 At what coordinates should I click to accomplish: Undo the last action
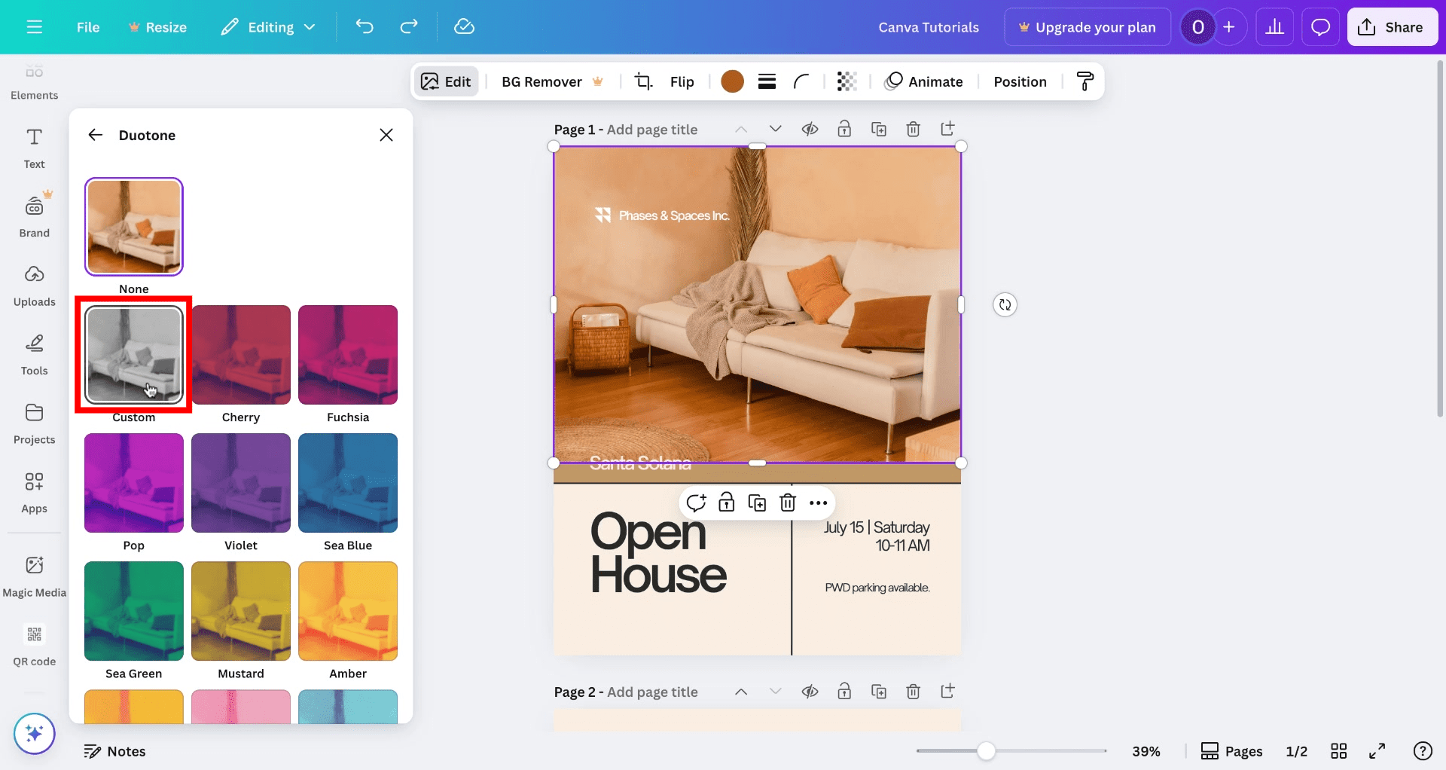tap(365, 27)
